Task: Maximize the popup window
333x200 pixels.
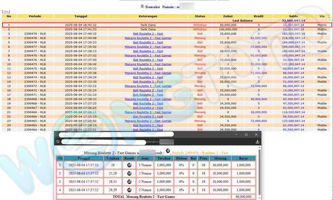Action: point(246,135)
